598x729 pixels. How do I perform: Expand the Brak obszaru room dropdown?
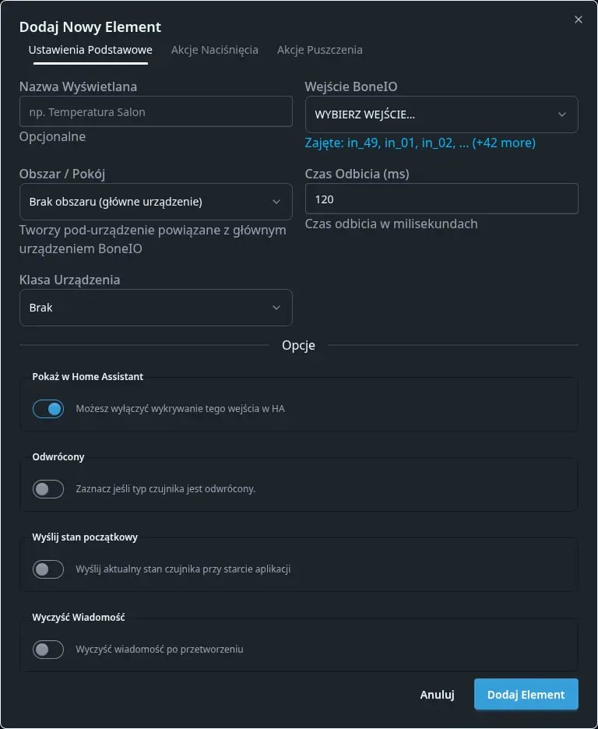click(x=148, y=202)
